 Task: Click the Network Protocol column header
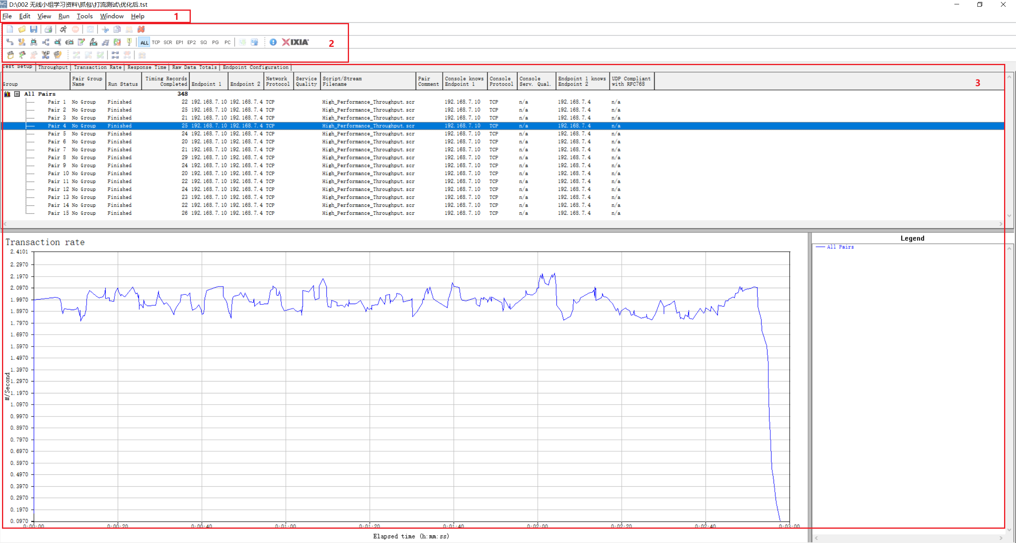278,81
